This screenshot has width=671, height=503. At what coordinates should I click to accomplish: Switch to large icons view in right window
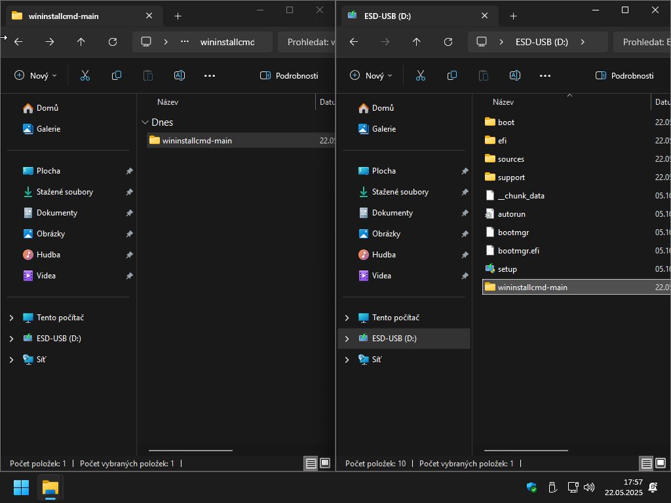point(661,464)
